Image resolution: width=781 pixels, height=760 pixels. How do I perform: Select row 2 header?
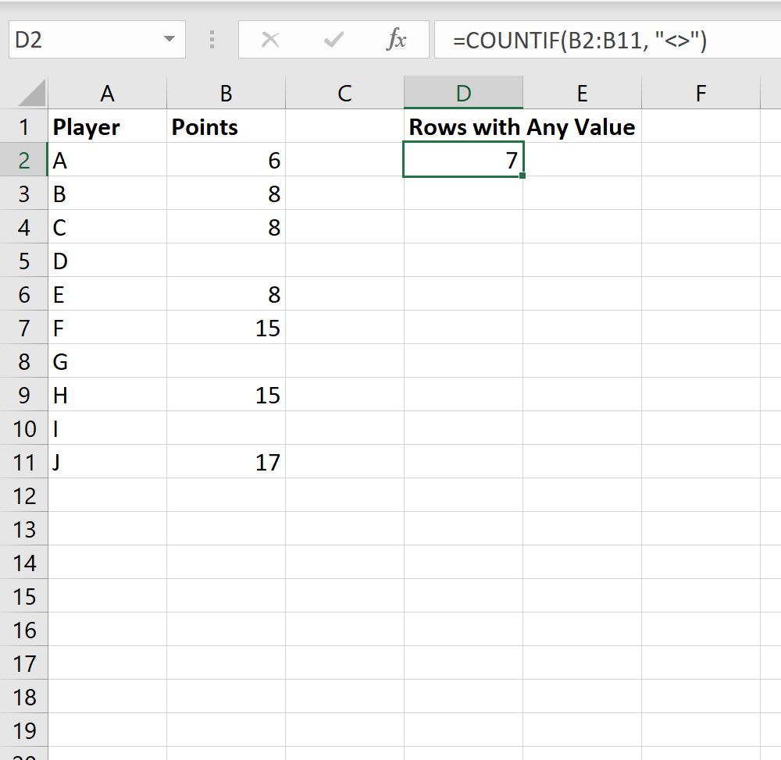tap(24, 160)
